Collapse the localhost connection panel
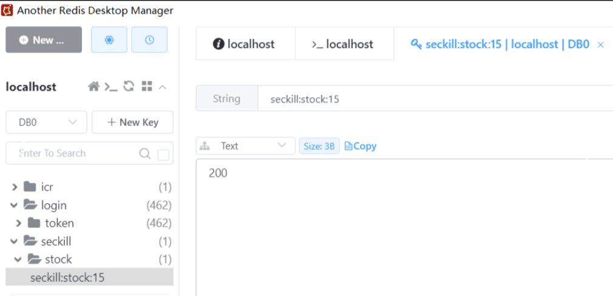Image resolution: width=613 pixels, height=296 pixels. [162, 87]
